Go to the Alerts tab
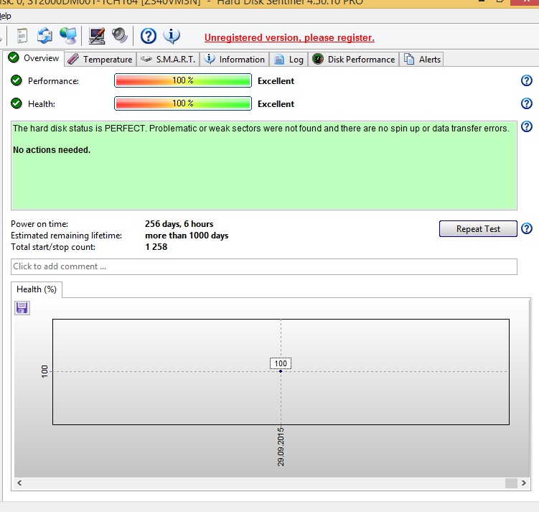This screenshot has height=512, width=539. (x=423, y=60)
